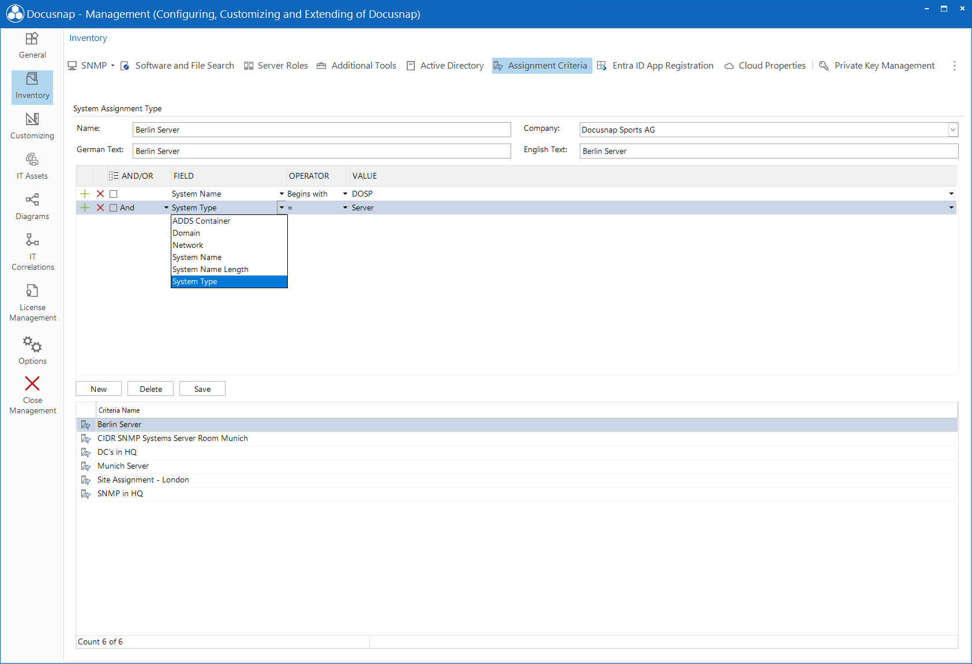Click the toolbar overflow three-dots icon

(x=955, y=66)
